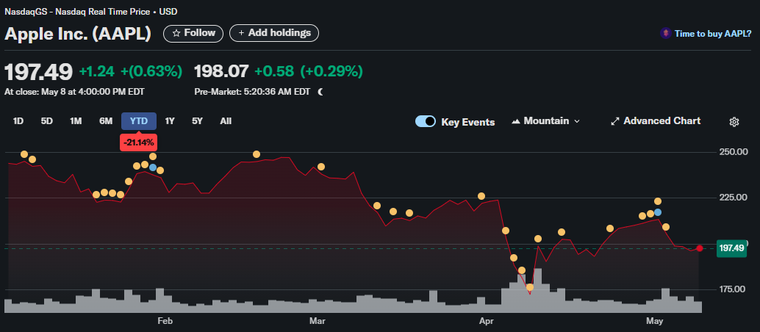The image size is (760, 332).
Task: Open chart settings gear icon
Action: click(x=734, y=122)
